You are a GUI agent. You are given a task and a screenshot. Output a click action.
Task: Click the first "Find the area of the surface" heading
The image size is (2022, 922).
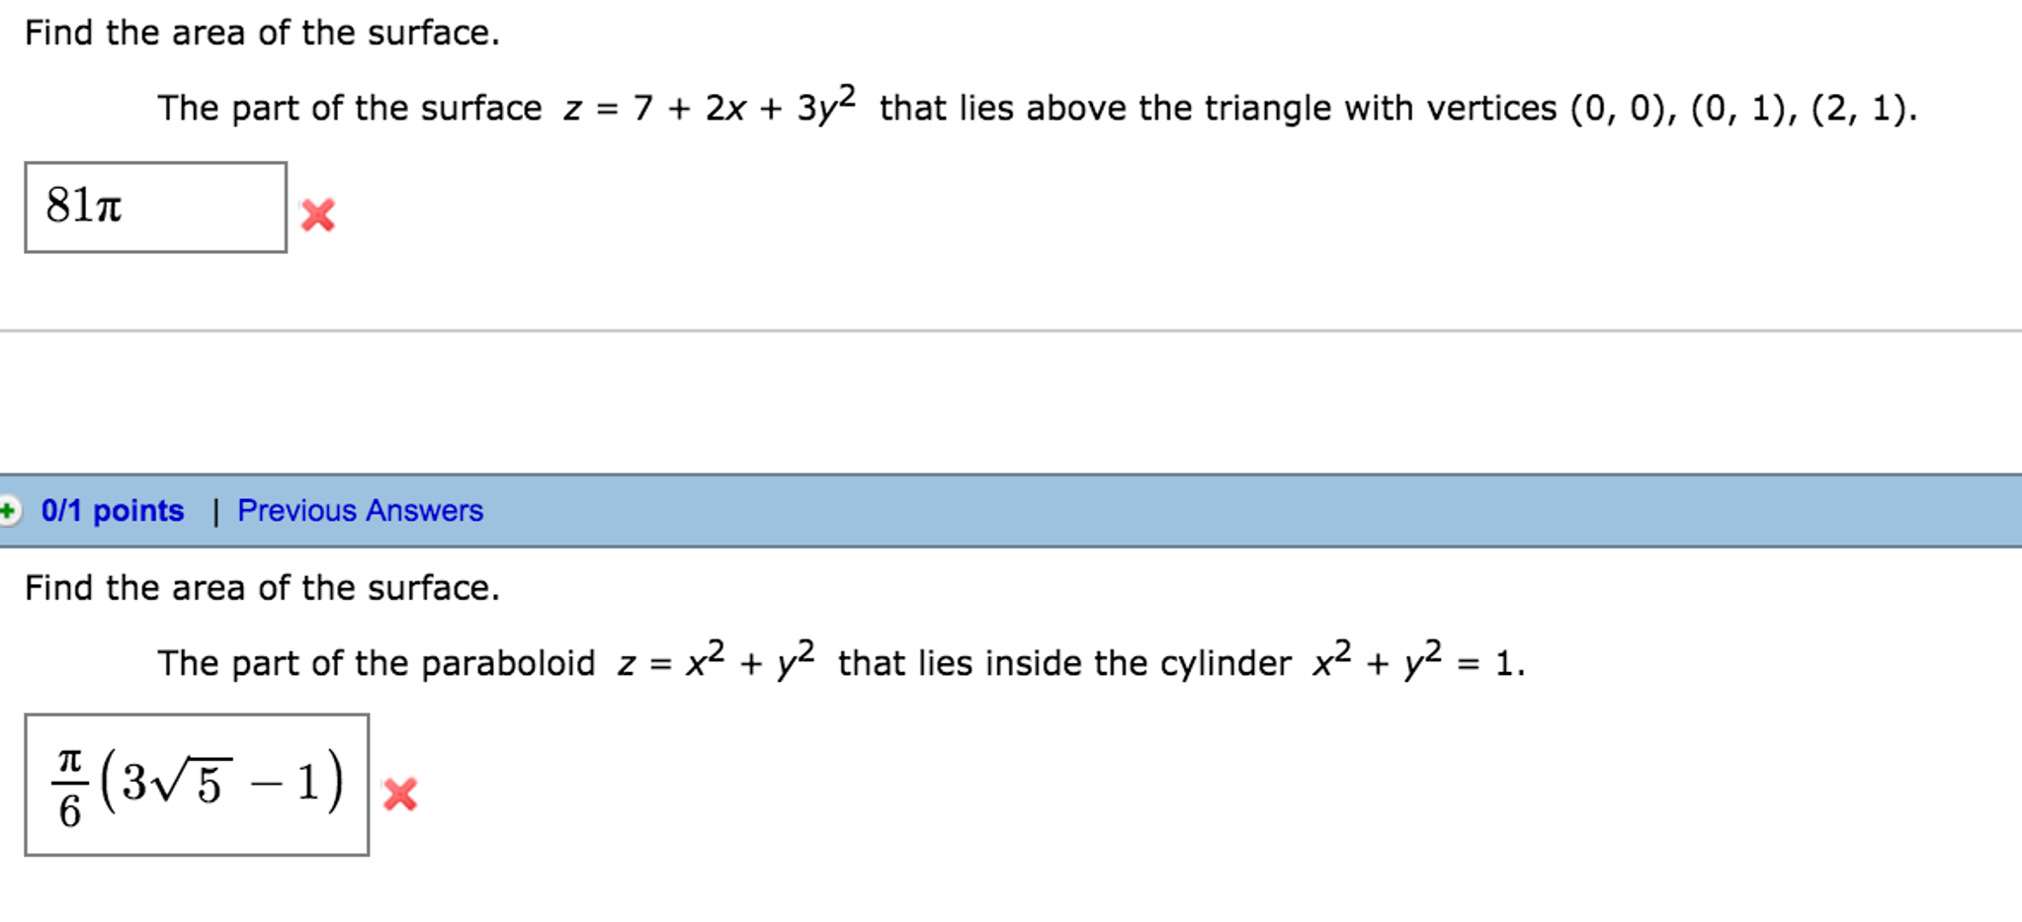click(x=262, y=34)
